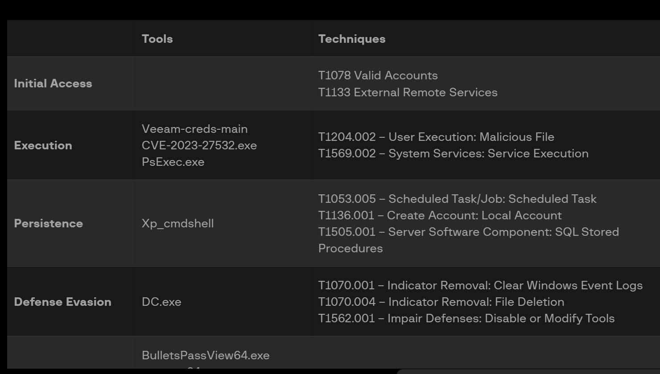Click DC.exe tool entry
The width and height of the screenshot is (660, 374).
click(x=161, y=302)
